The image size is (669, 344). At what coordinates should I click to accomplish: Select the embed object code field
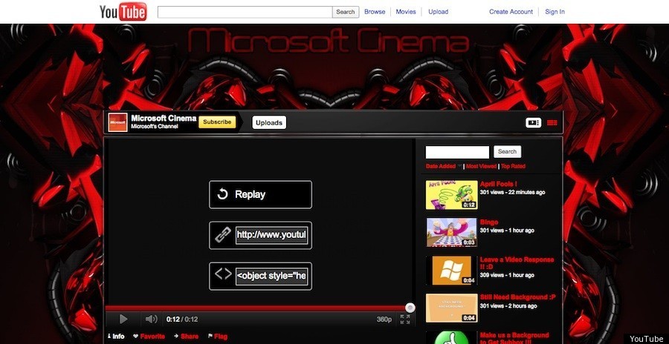[x=272, y=276]
